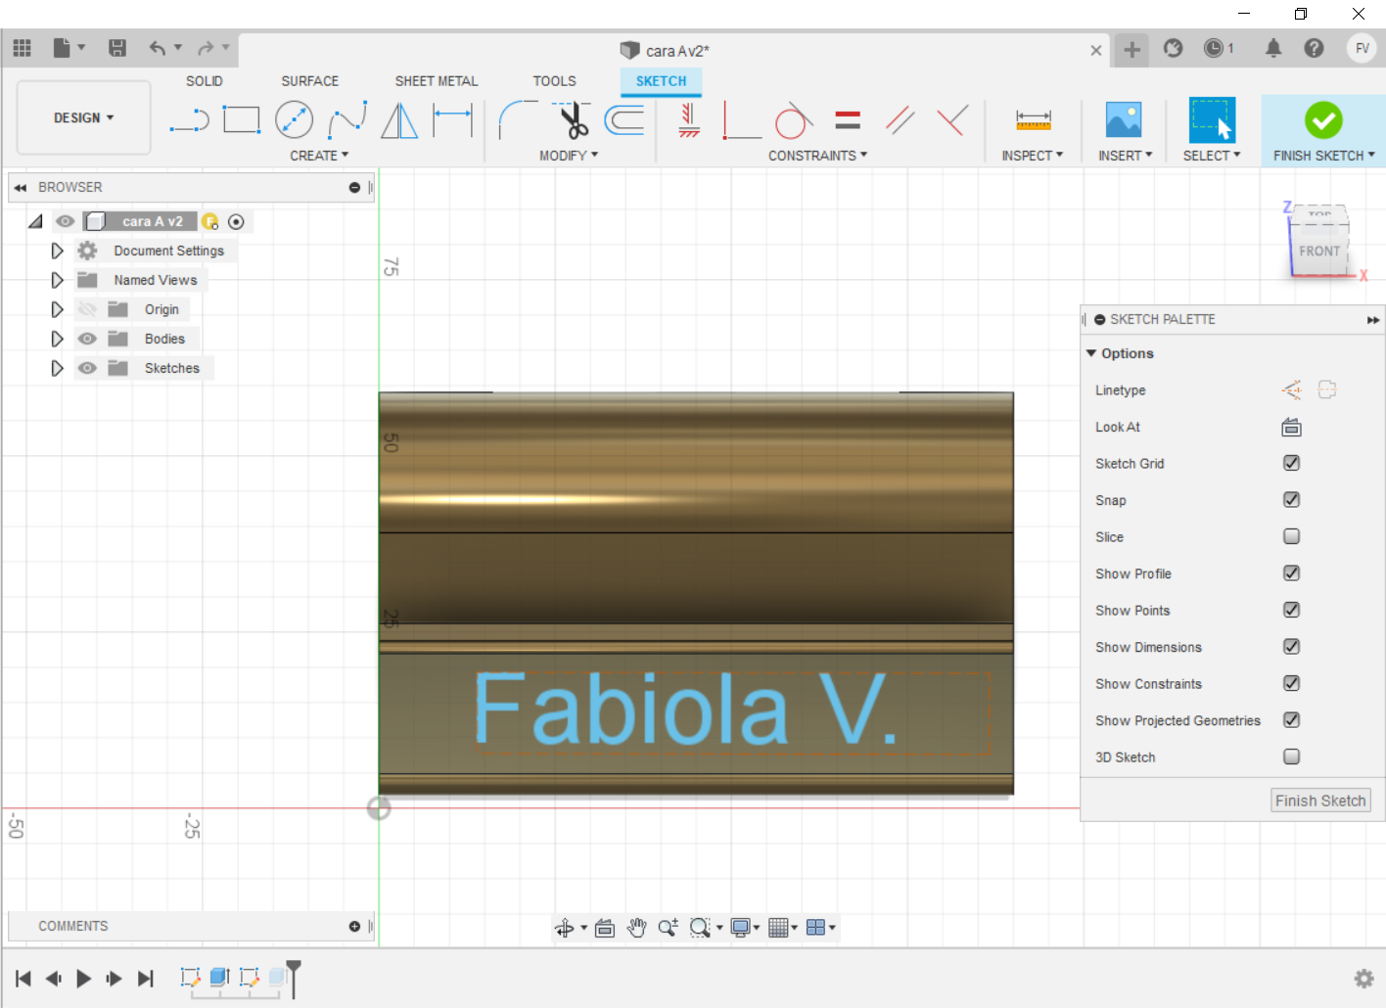Open the data panel grid icon

23,47
